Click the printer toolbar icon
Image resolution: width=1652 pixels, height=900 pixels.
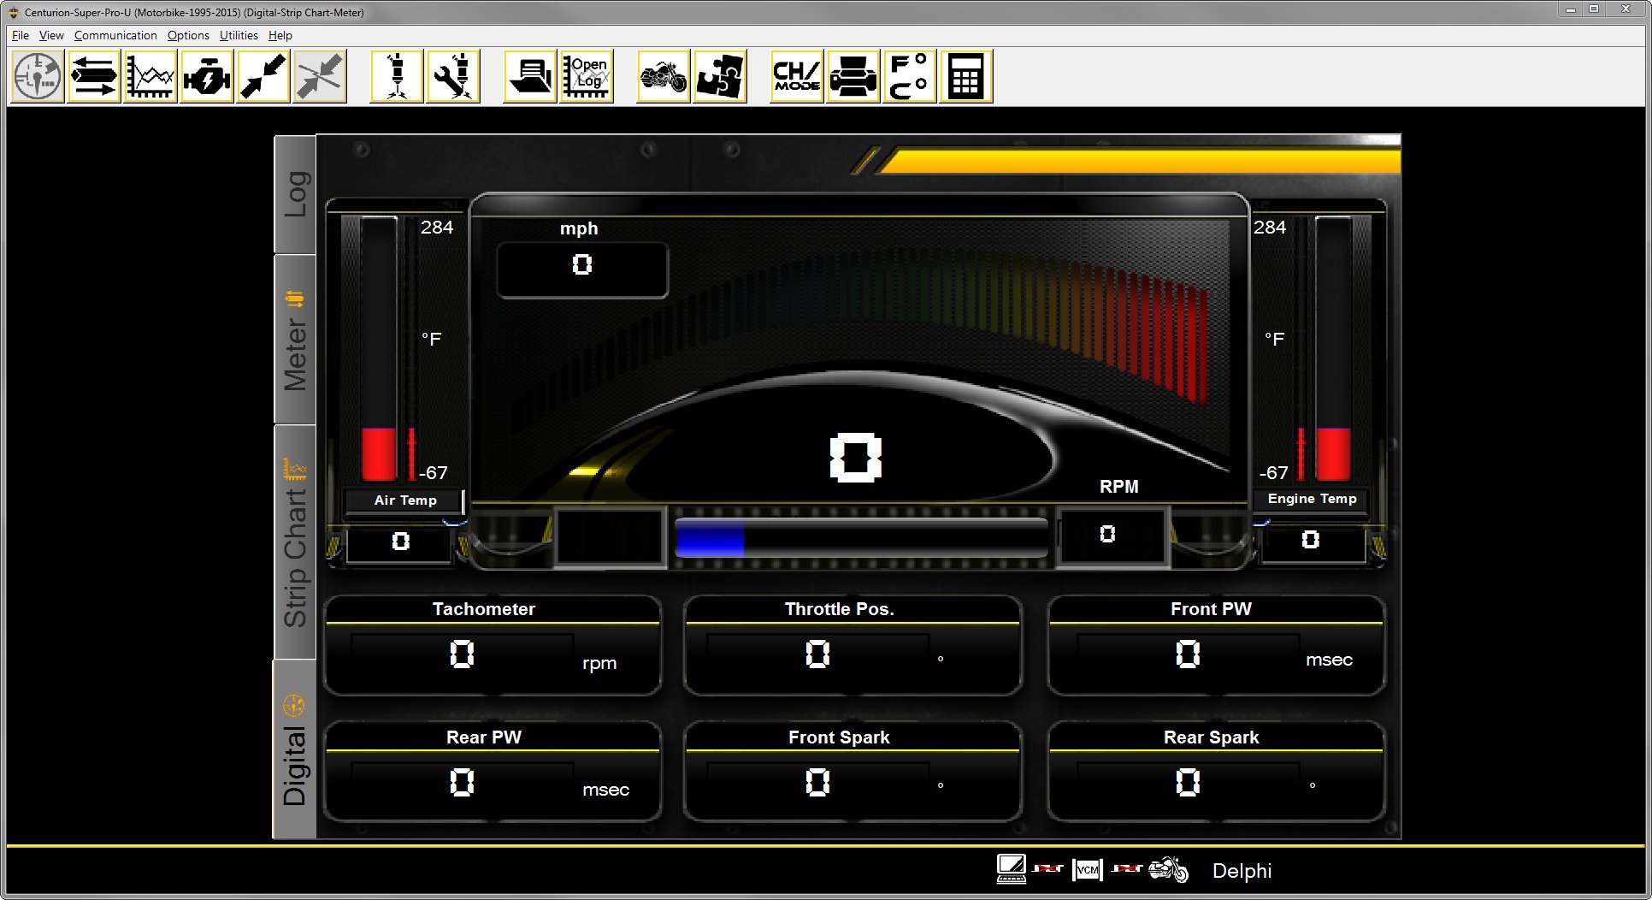853,77
